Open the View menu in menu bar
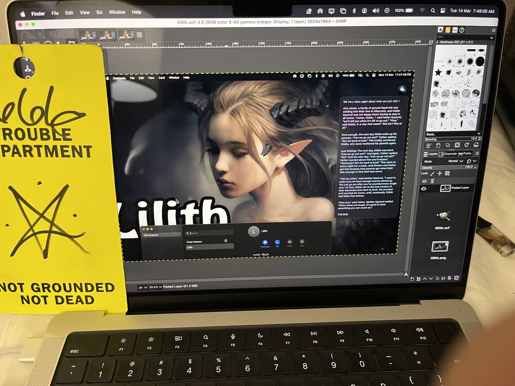 pyautogui.click(x=84, y=12)
